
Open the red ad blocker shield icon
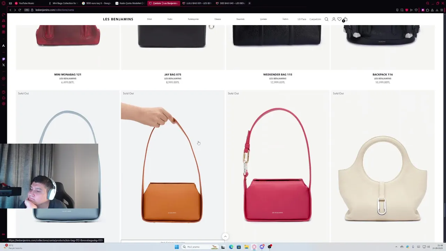click(x=407, y=10)
